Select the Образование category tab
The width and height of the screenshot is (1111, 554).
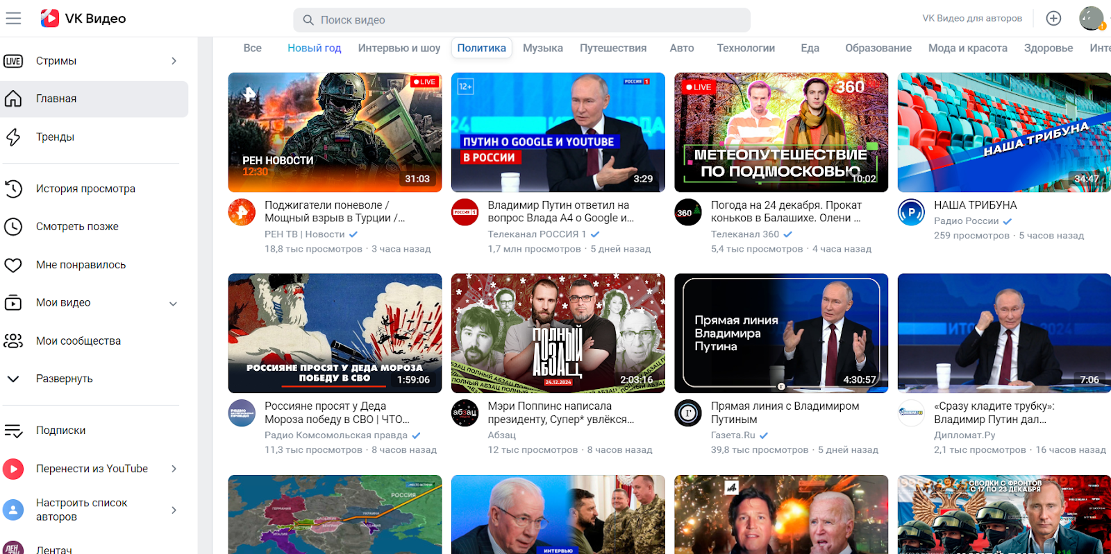(x=878, y=48)
